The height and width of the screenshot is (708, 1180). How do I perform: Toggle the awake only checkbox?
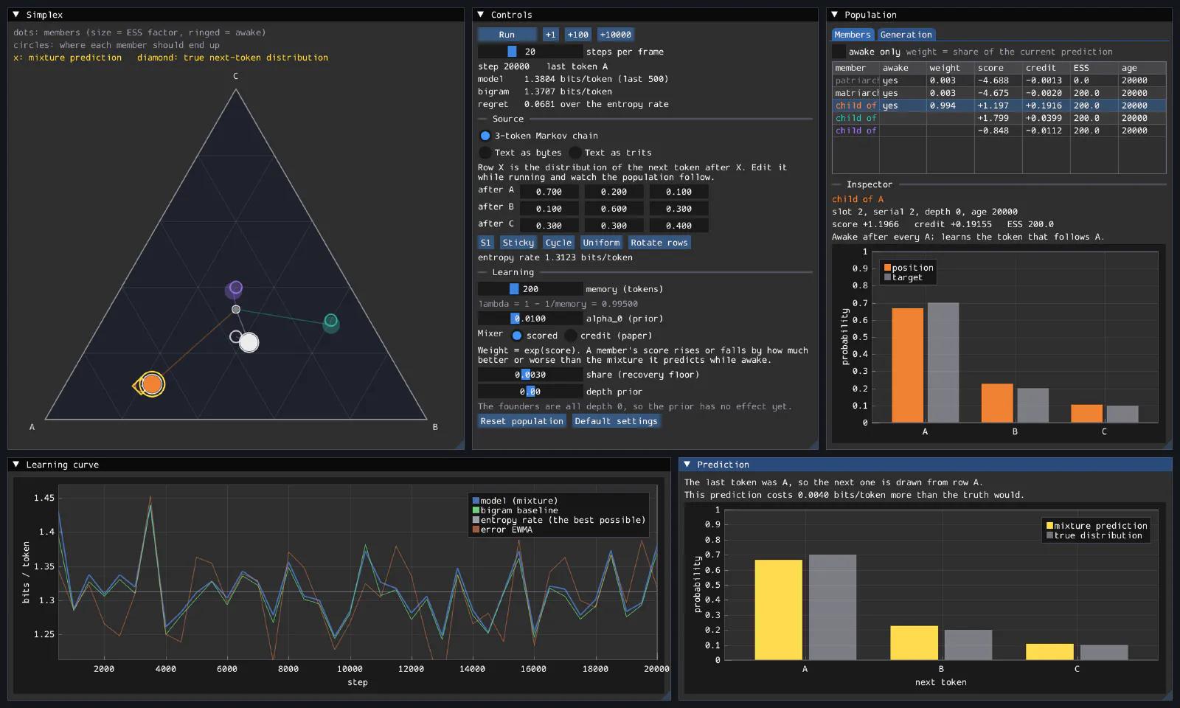839,52
